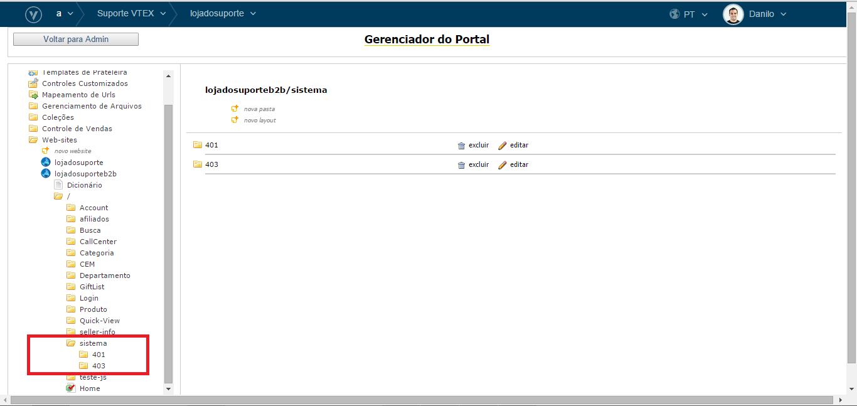Click the pencil icon to edit folder 403
Image resolution: width=857 pixels, height=406 pixels.
(502, 164)
